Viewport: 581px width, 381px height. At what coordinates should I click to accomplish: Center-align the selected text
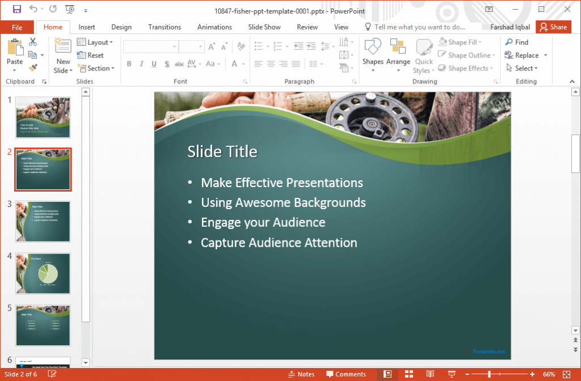pos(271,64)
